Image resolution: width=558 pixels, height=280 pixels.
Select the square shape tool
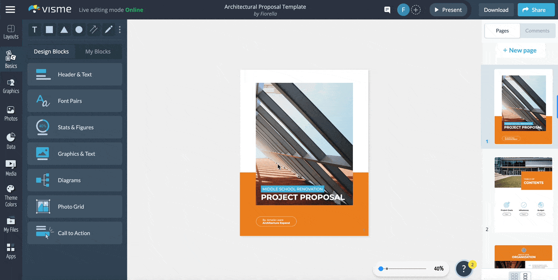[49, 29]
